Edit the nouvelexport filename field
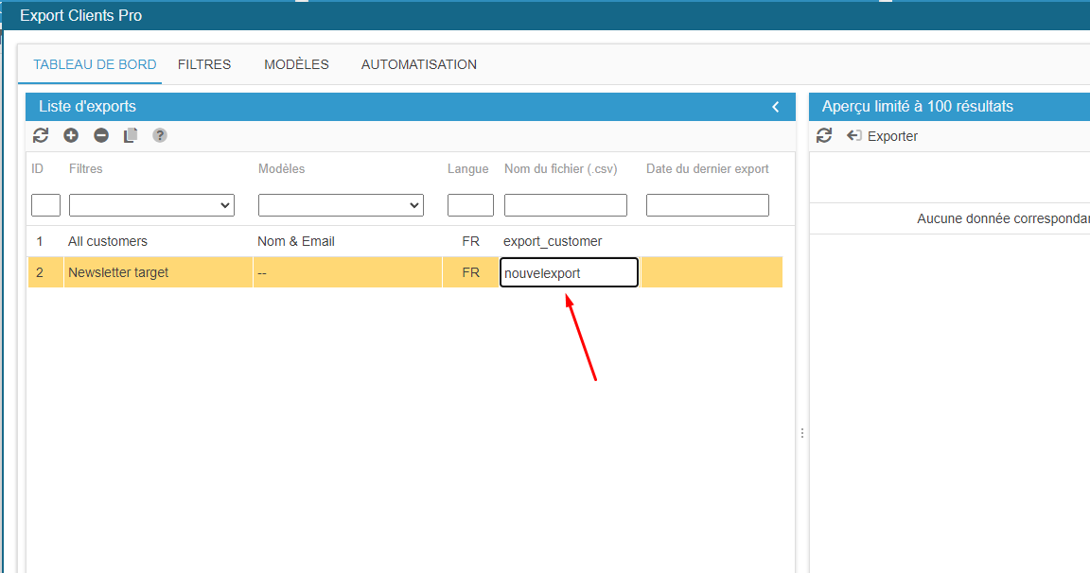Image resolution: width=1090 pixels, height=573 pixels. [x=569, y=272]
